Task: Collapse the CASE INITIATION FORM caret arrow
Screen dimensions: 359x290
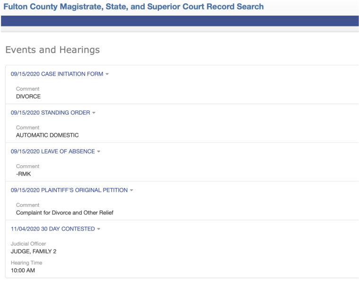Action: click(x=107, y=74)
